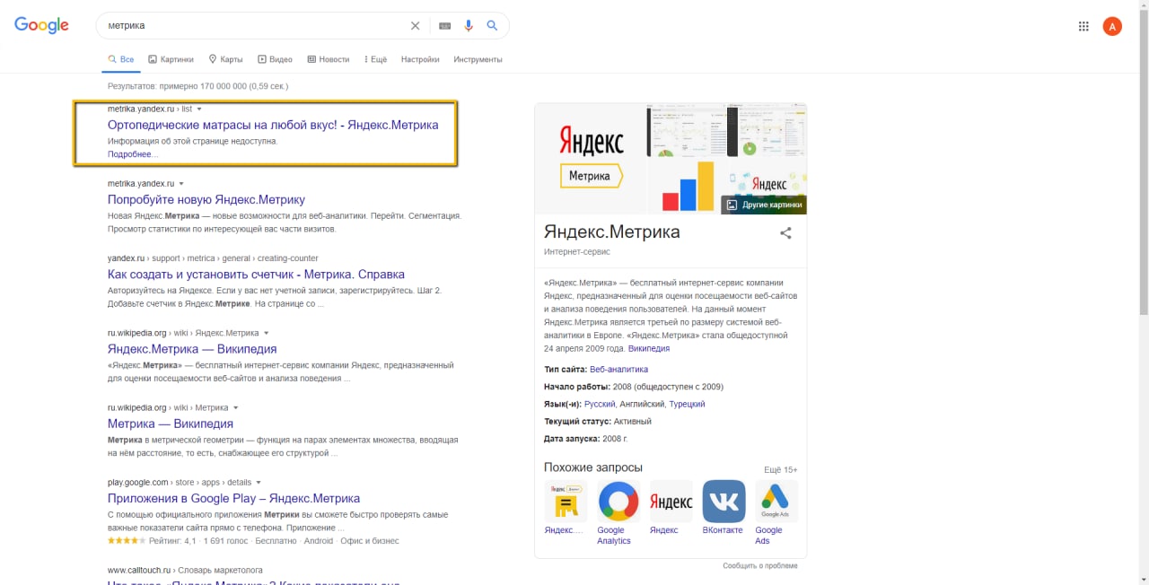Open Ортопедические матрасы на любой вкус result

click(x=273, y=125)
